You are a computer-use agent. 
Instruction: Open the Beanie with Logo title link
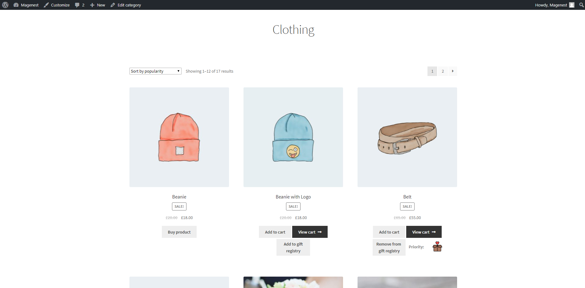pos(293,197)
